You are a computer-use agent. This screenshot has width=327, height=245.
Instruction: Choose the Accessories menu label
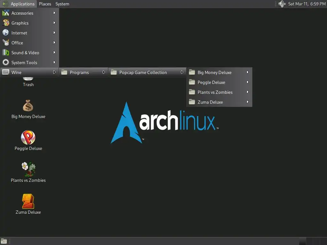(x=22, y=13)
